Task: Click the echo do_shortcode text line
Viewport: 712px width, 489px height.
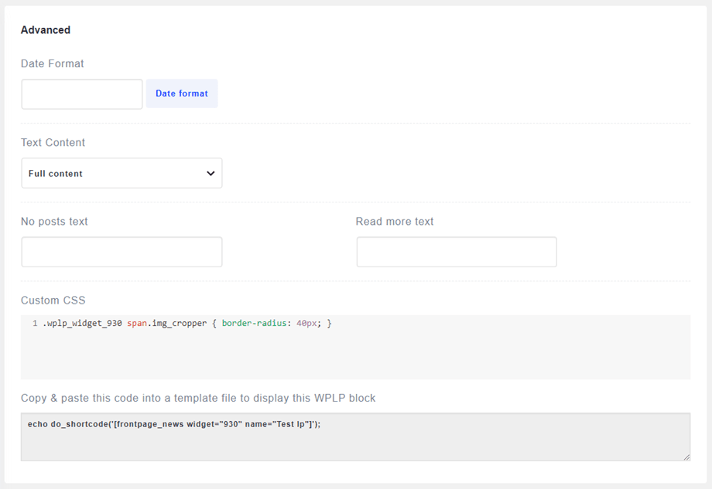Action: 173,425
